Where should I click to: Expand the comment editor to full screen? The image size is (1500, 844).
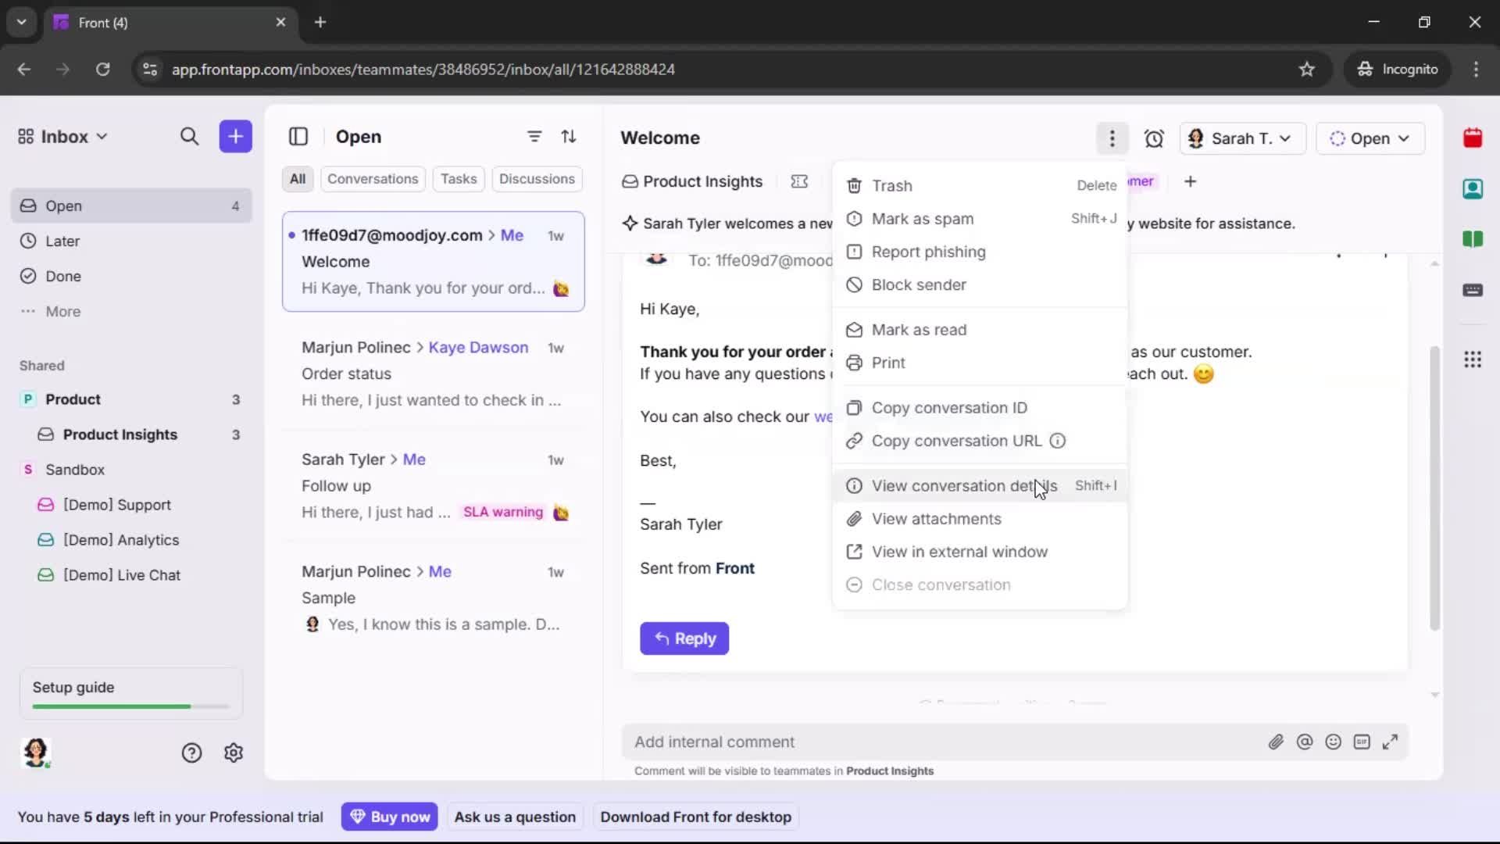[x=1391, y=742]
